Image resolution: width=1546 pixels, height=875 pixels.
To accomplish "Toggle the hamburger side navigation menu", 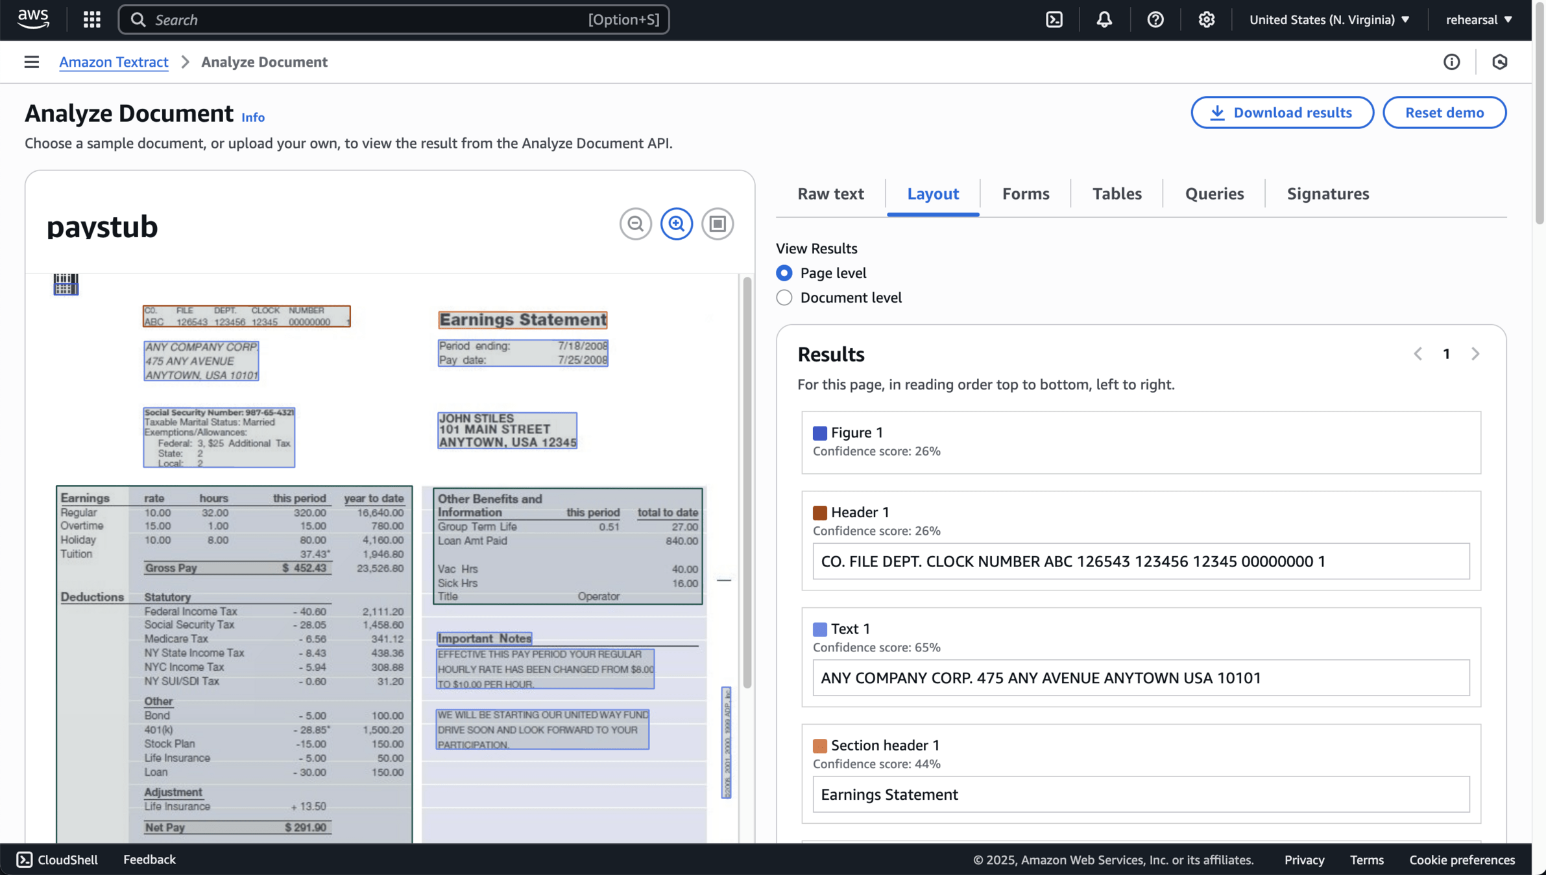I will (31, 62).
